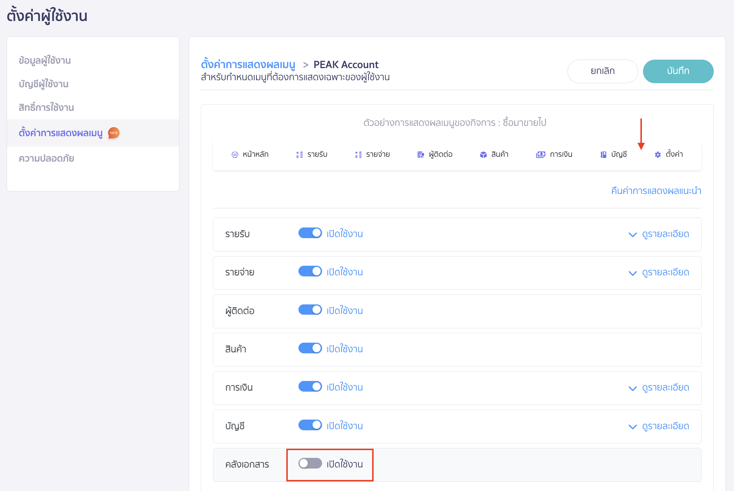
Task: Click the รายรับ income menu icon
Action: click(x=299, y=155)
